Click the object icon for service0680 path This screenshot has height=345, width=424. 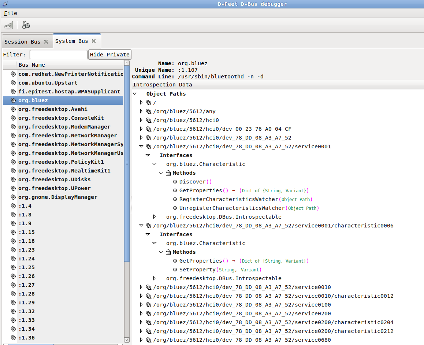coord(148,340)
